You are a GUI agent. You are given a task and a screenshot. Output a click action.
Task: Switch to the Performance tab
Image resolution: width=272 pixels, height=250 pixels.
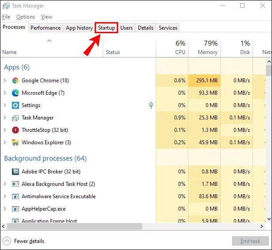[46, 28]
